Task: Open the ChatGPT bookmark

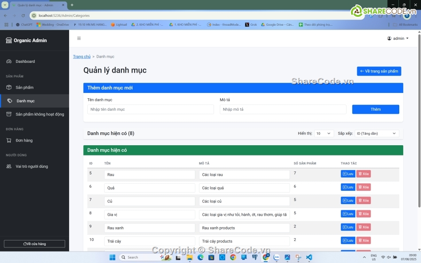Action: coord(24,24)
